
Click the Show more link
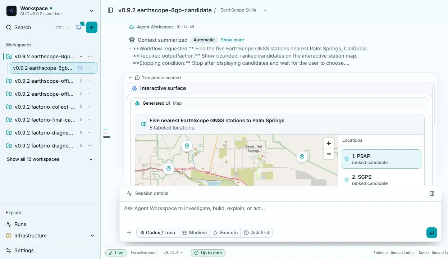click(232, 40)
